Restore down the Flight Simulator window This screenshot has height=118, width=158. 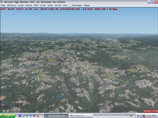(152, 2)
